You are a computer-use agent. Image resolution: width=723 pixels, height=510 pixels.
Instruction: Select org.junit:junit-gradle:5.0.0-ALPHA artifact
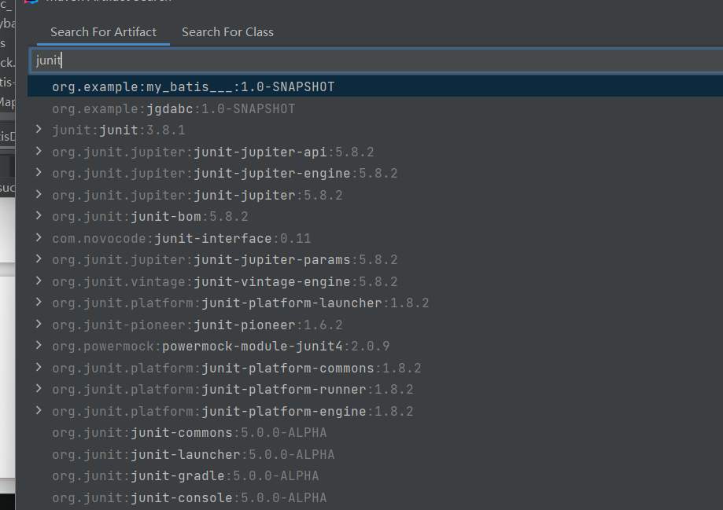[x=186, y=476]
